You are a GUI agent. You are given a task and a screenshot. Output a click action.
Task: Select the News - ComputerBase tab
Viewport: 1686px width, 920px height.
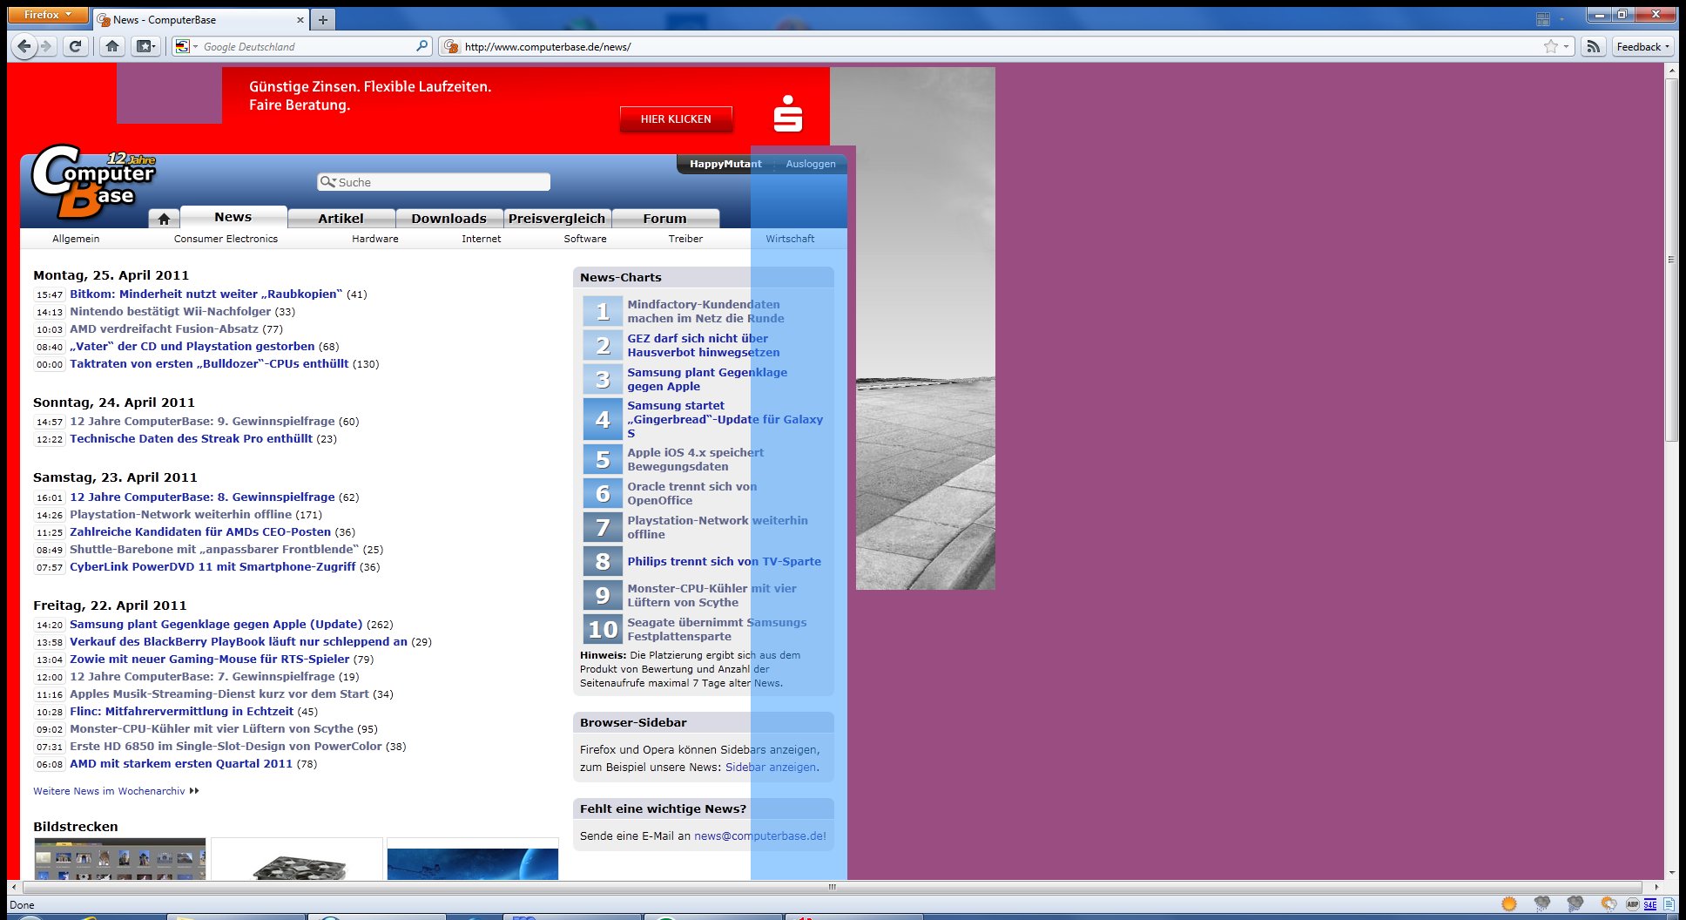[200, 19]
